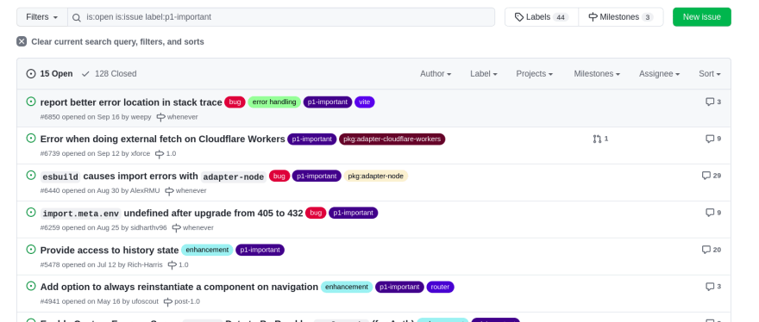
Task: Click p1-important label on issue #6259
Action: 354,213
